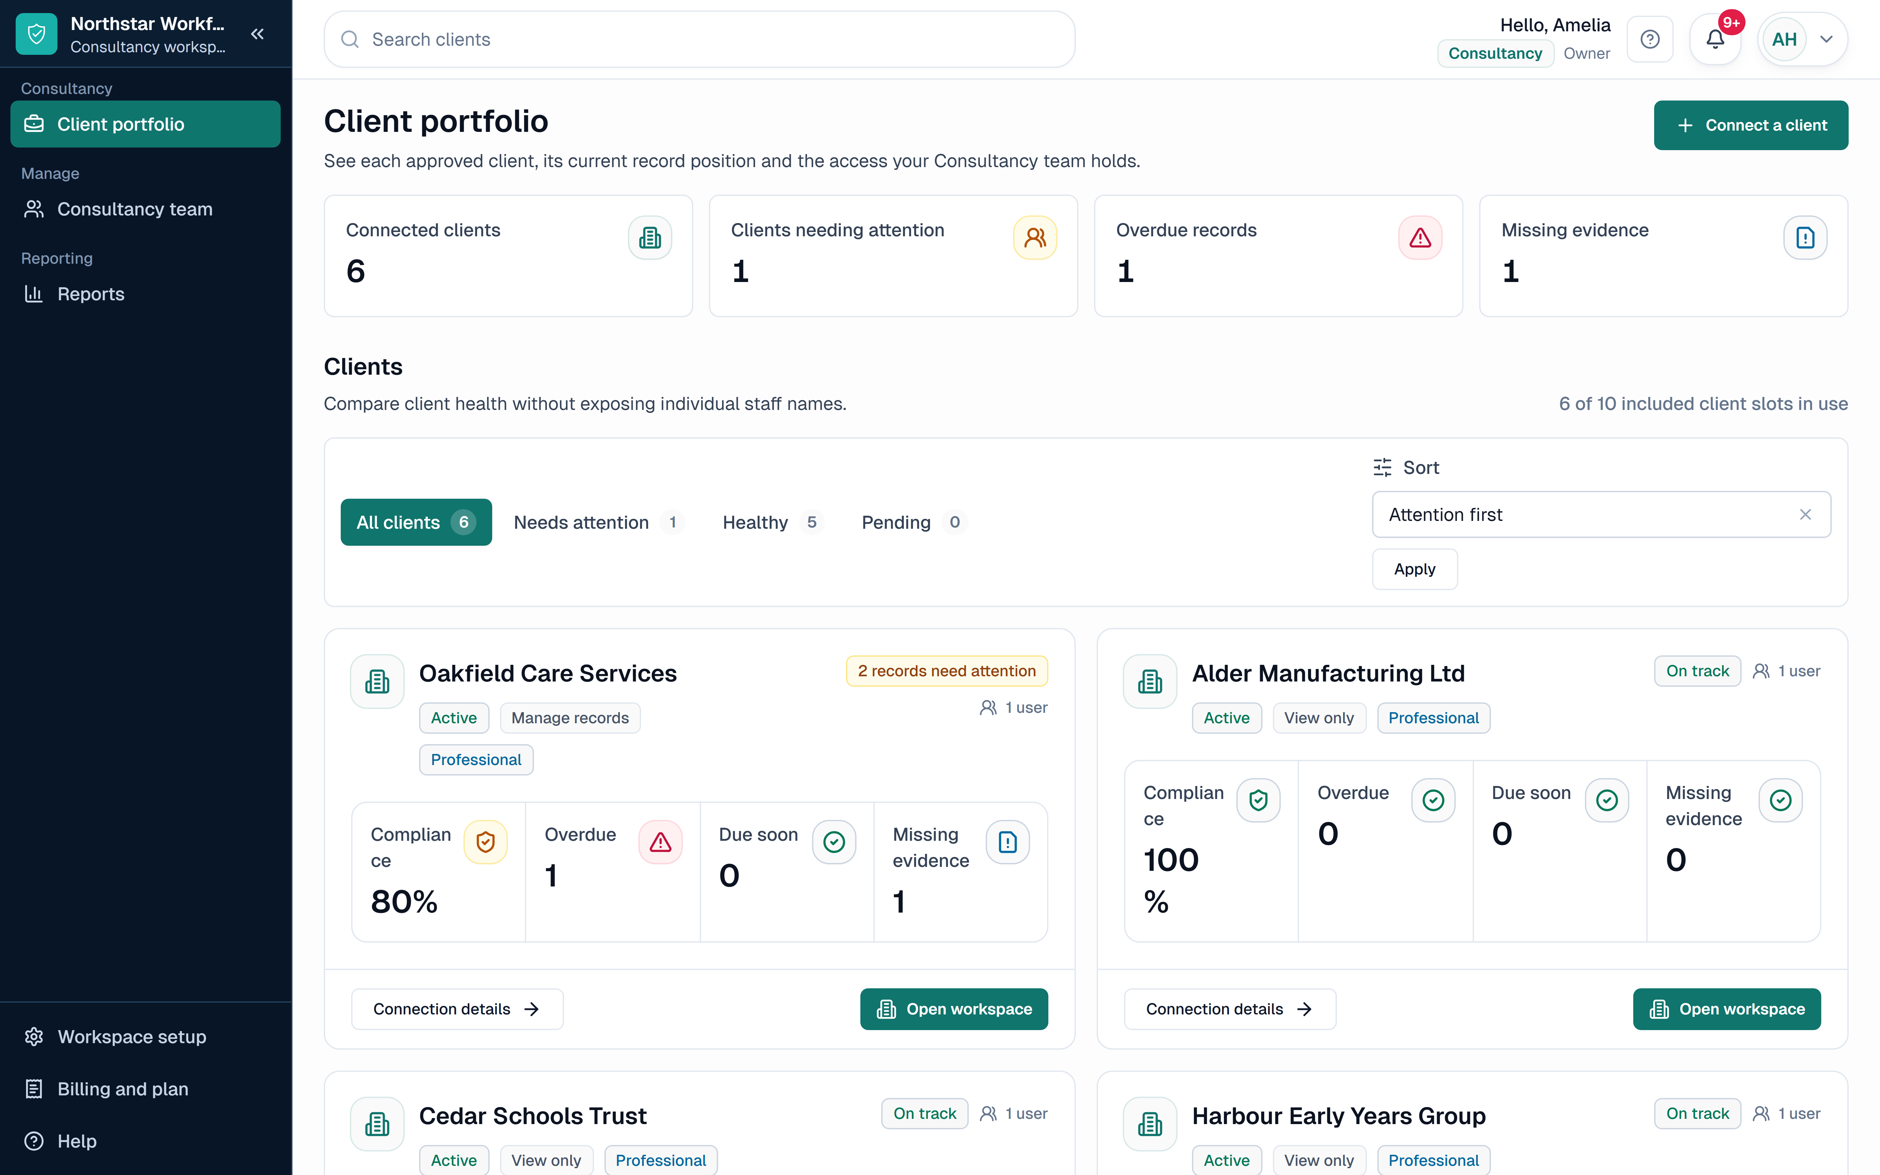Click Oakfield Manage records tag
Image resolution: width=1880 pixels, height=1175 pixels.
pyautogui.click(x=570, y=718)
